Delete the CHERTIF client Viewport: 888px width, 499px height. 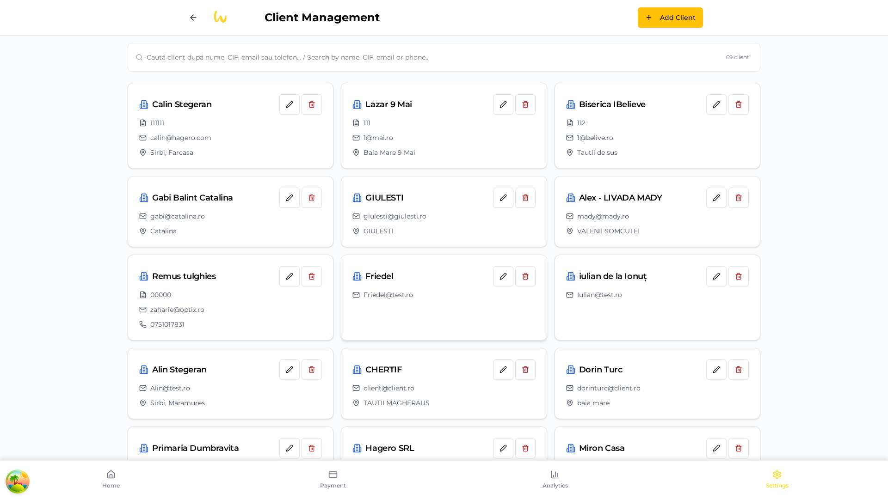click(x=525, y=370)
